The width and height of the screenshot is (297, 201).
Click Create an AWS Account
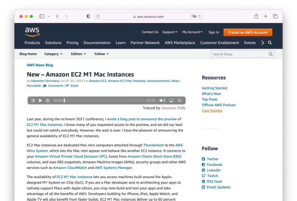[248, 32]
